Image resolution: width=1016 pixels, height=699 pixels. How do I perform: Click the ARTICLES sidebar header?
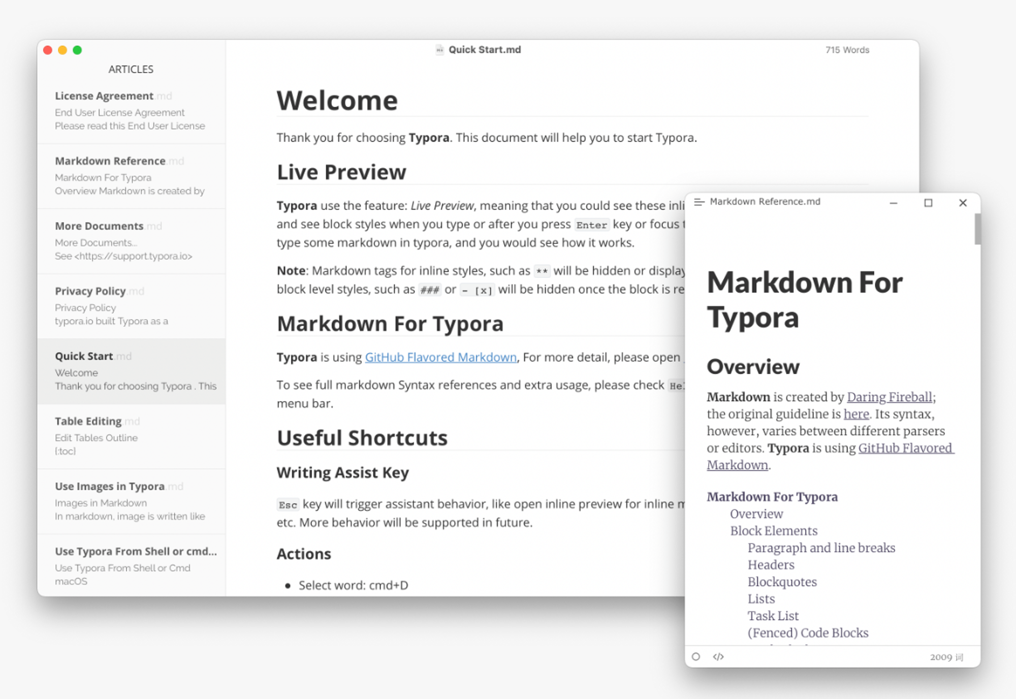click(x=131, y=69)
